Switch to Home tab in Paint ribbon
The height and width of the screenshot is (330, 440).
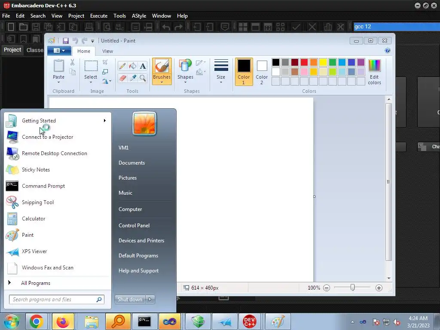[x=84, y=51]
